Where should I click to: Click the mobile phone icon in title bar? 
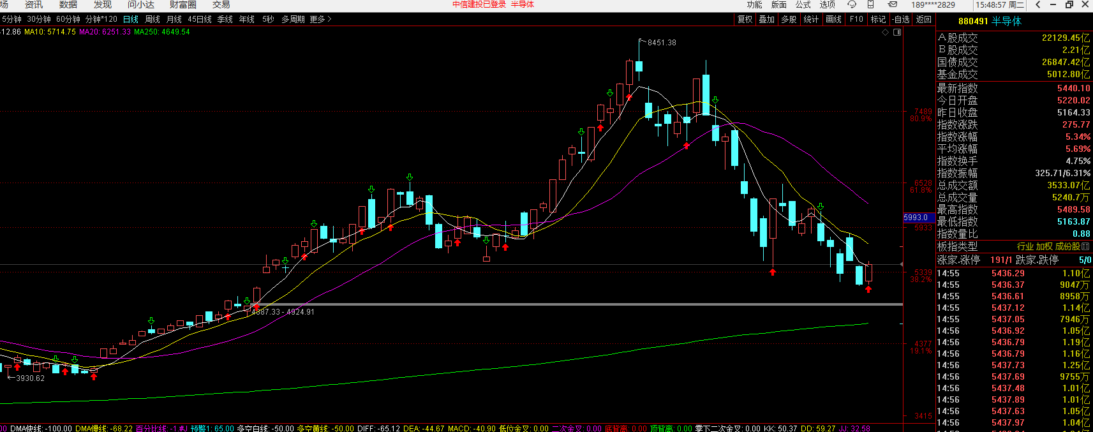click(x=870, y=4)
